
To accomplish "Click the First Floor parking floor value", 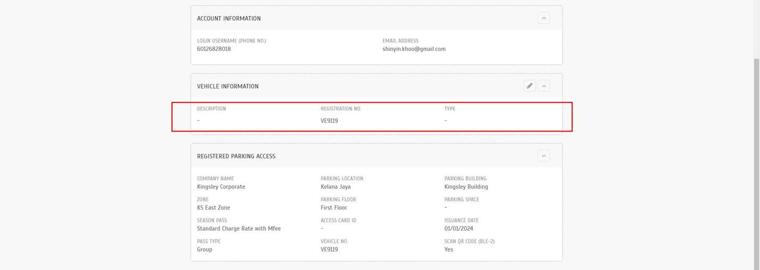I will (x=334, y=207).
